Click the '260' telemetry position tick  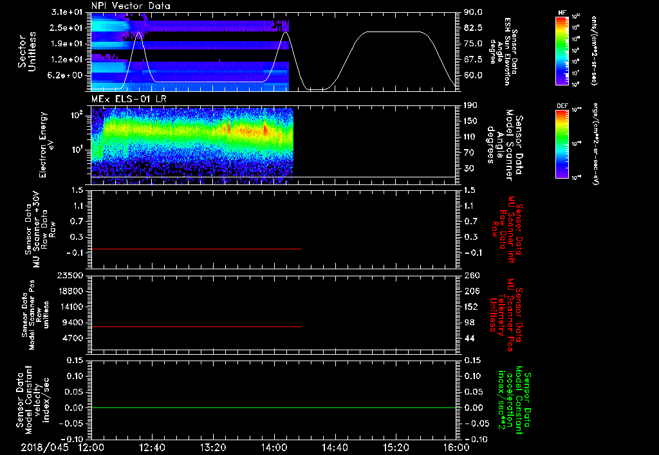click(471, 275)
